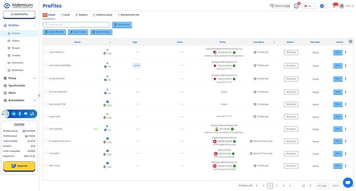Viewport: 356px width, 191px height.
Task: Switch to the Local tab
Action: tap(65, 15)
